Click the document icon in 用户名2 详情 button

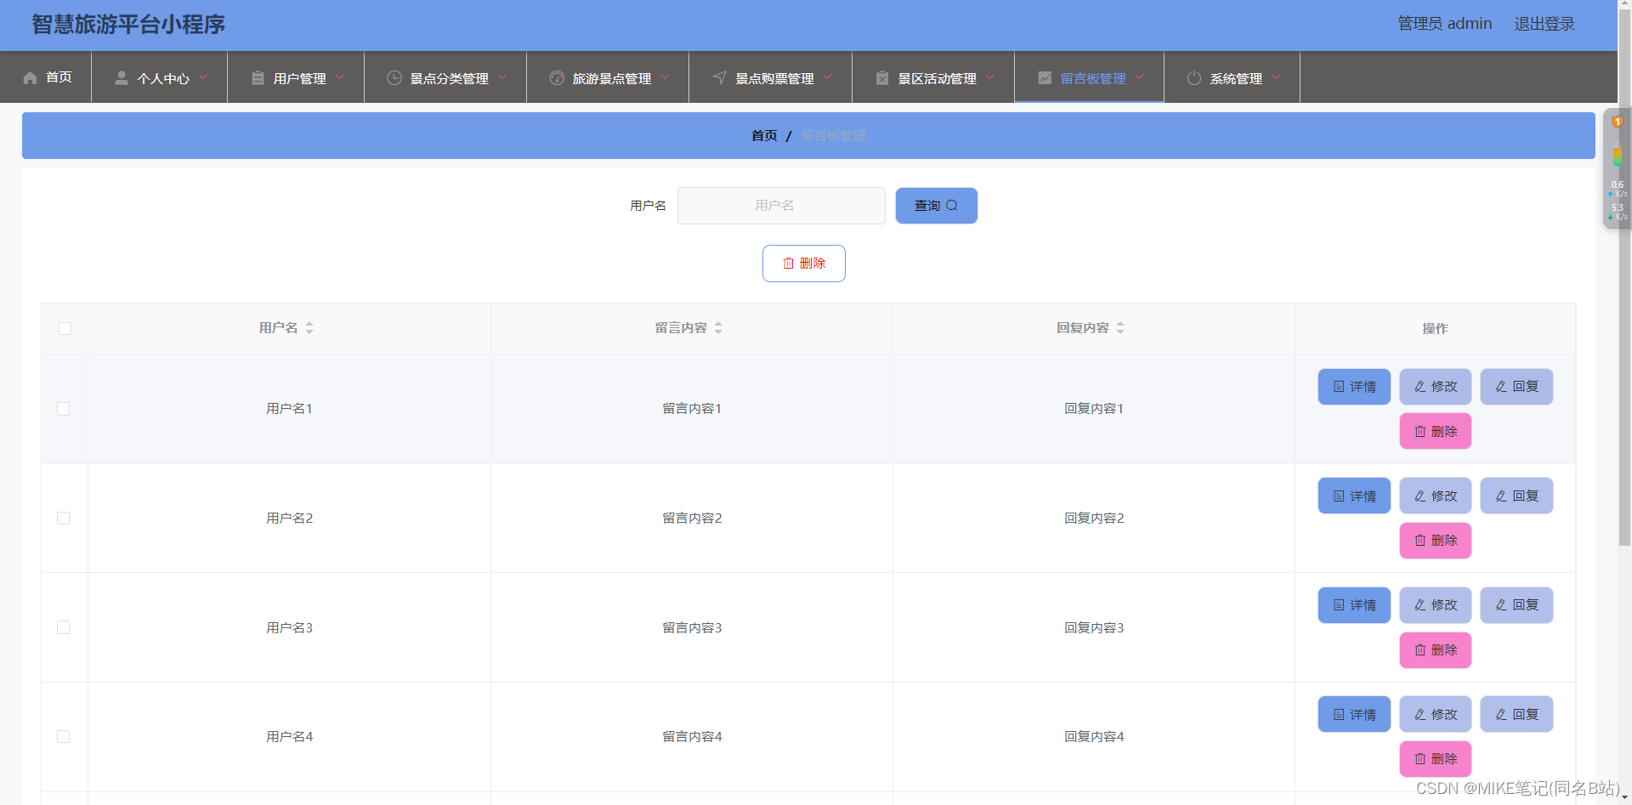[1339, 496]
